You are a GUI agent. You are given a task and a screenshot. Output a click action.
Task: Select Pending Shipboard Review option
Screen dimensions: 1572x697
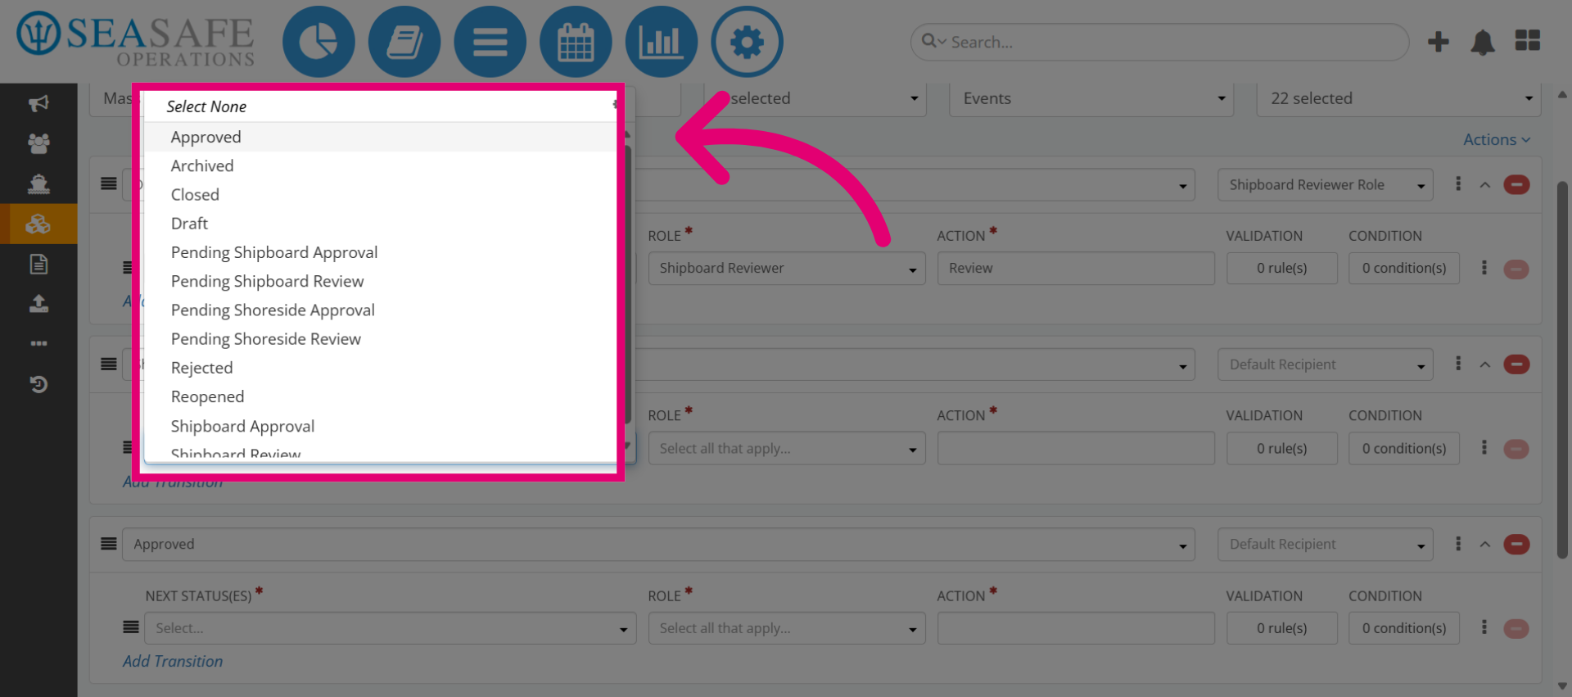(380, 281)
